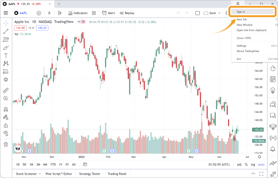
Task: Open the layout setup square icon
Action: (198, 13)
